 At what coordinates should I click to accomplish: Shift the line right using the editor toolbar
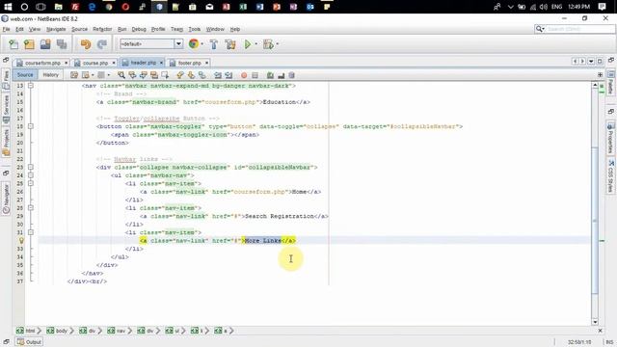pyautogui.click(x=228, y=75)
